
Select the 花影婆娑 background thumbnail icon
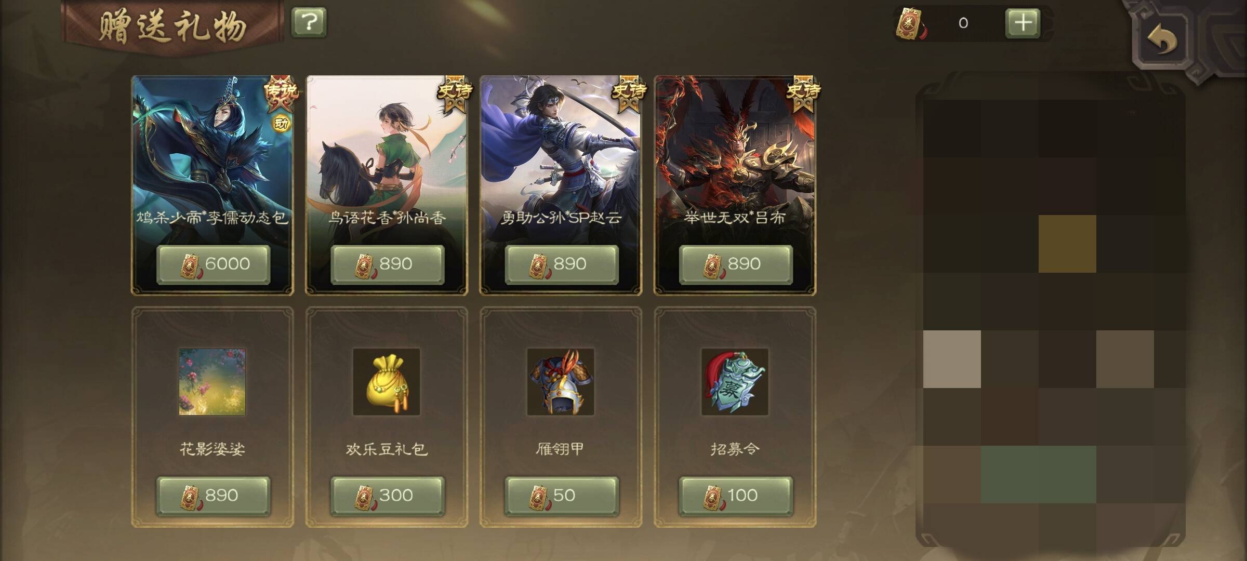(212, 382)
